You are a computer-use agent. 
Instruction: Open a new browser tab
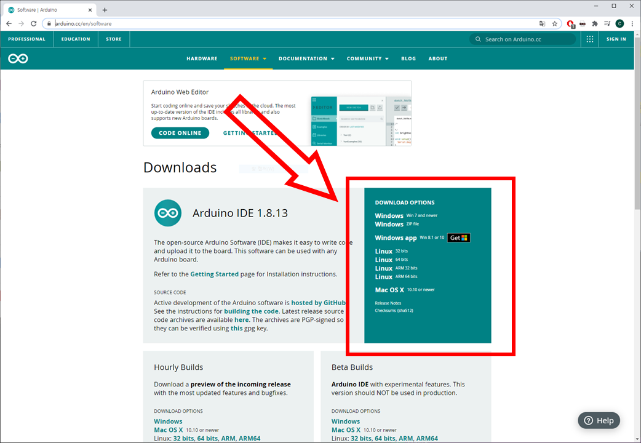coord(105,10)
